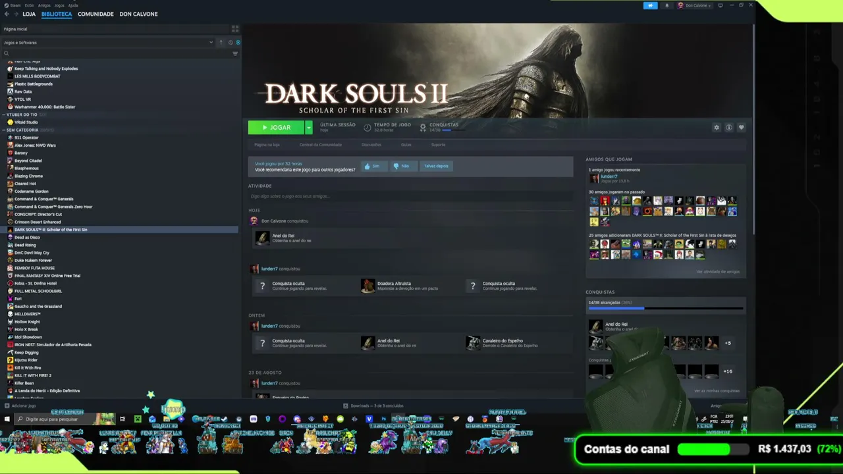Click the achievements progress bar in Conquistas panel
The height and width of the screenshot is (474, 843).
666,308
